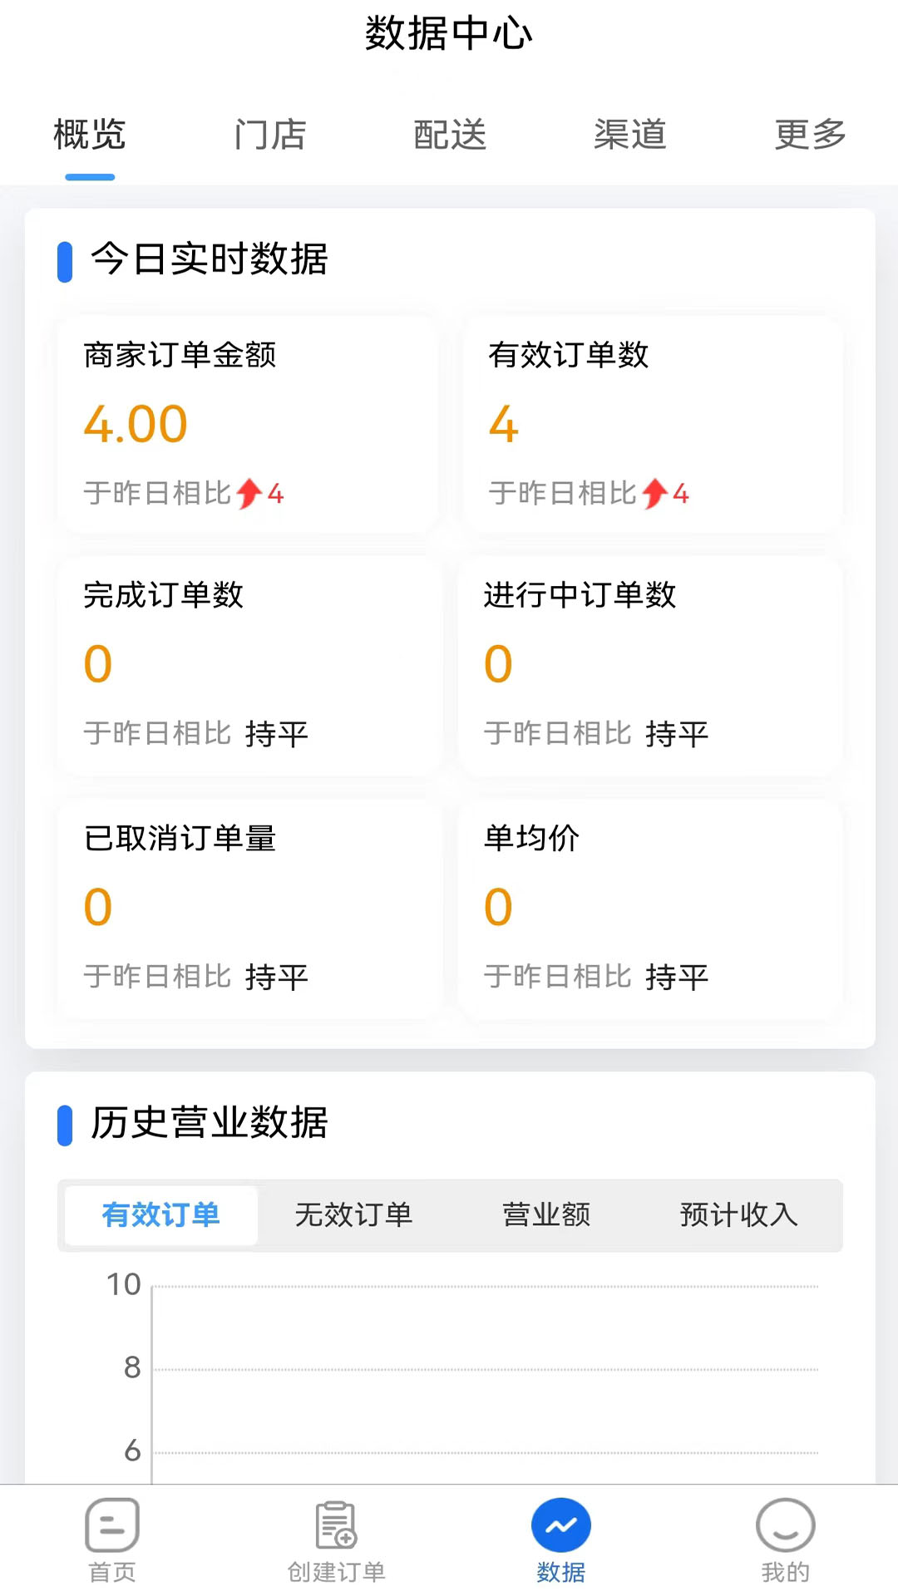Image resolution: width=898 pixels, height=1596 pixels.
Task: Select the 有效订单 chart segment
Action: [161, 1214]
